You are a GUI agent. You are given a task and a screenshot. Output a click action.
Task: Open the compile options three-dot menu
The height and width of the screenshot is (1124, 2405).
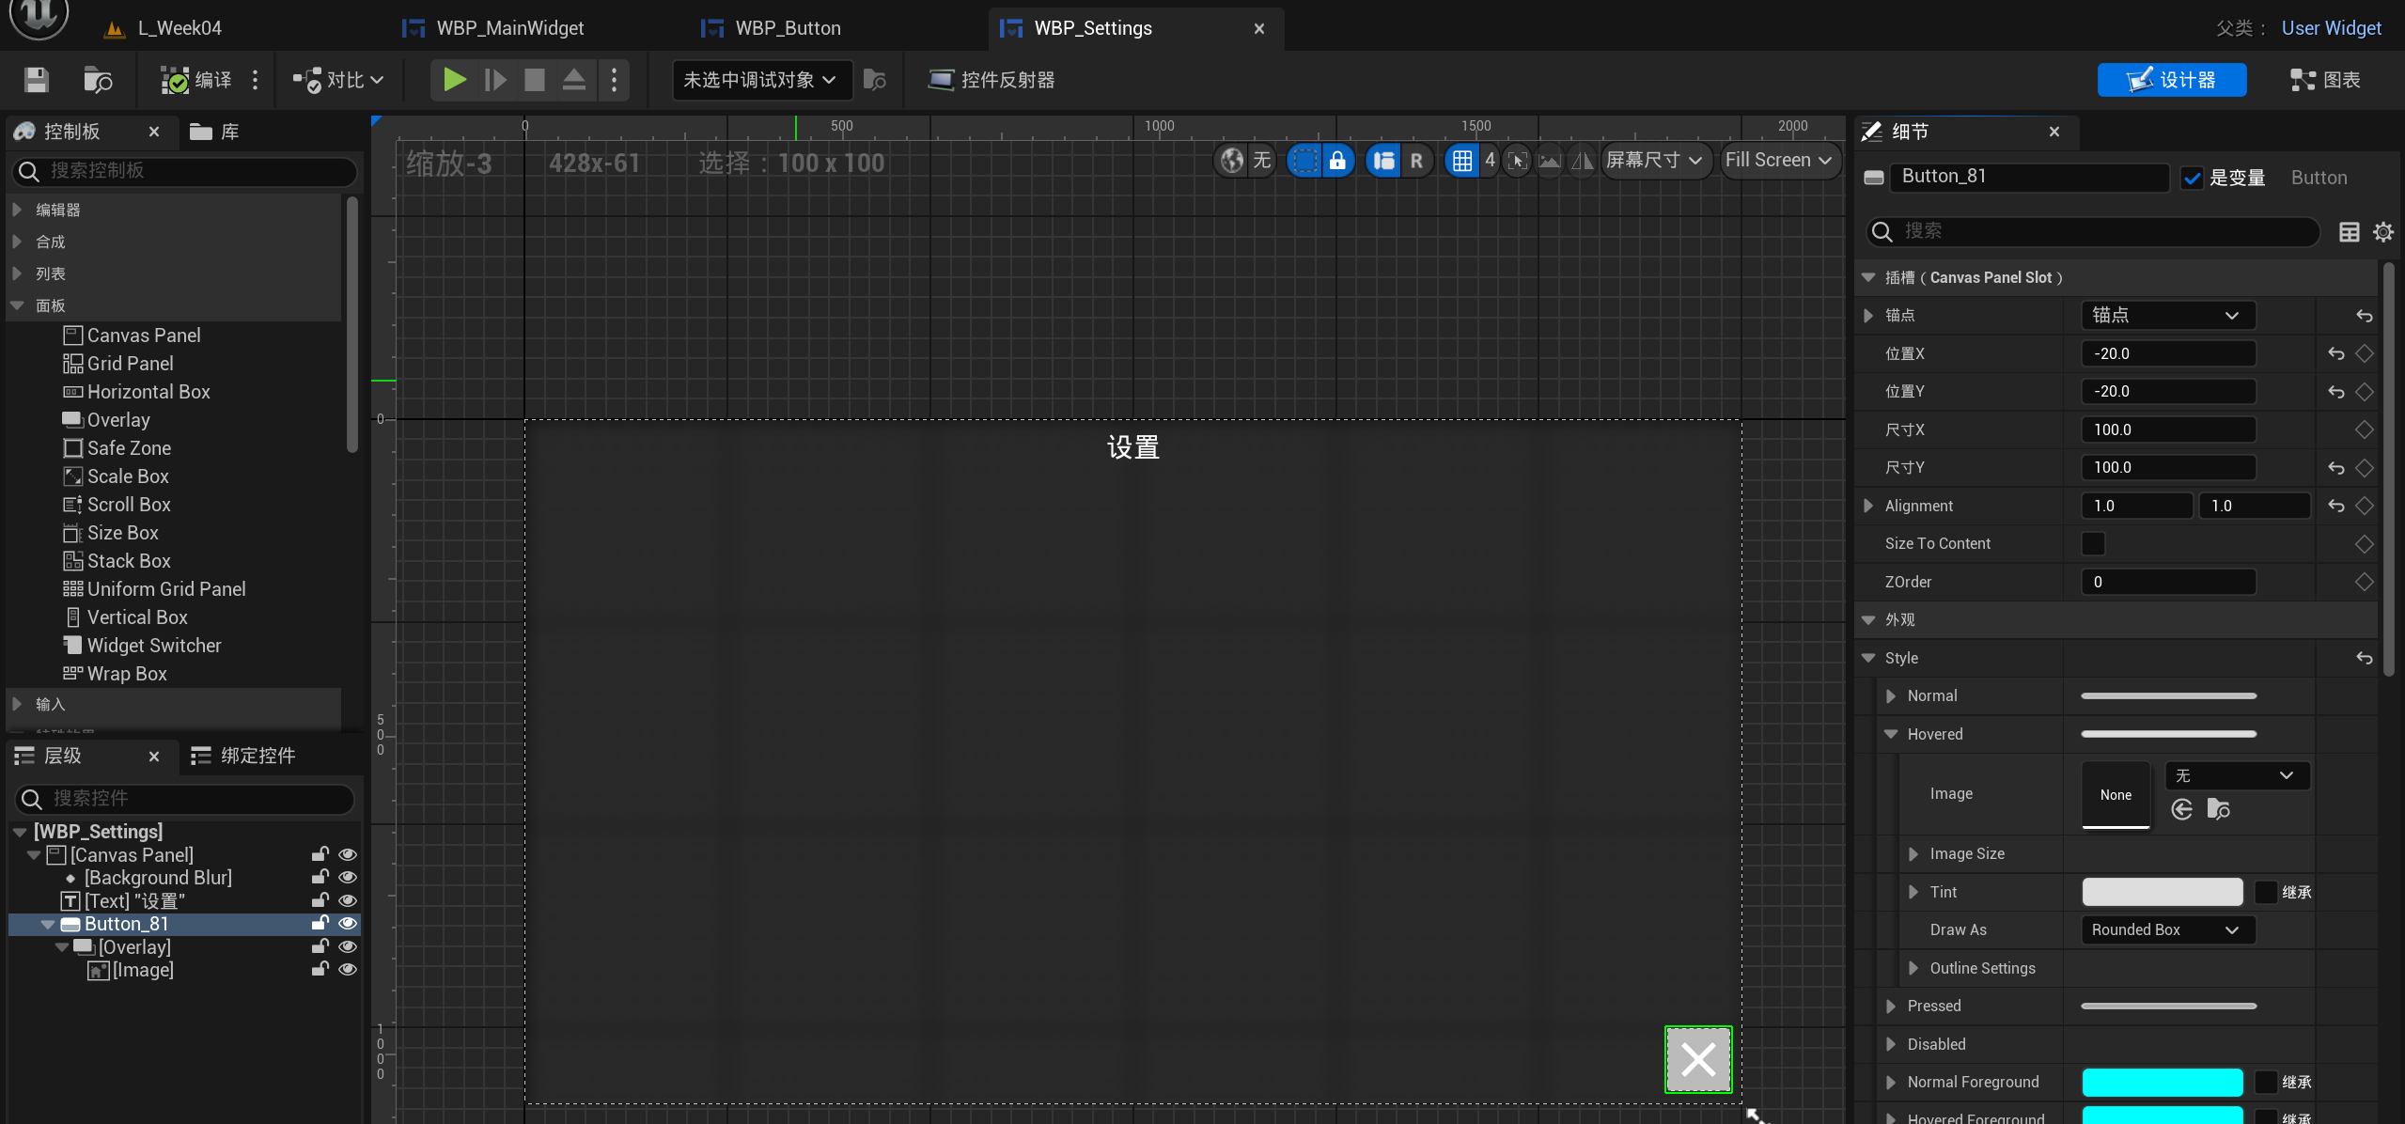(x=256, y=80)
